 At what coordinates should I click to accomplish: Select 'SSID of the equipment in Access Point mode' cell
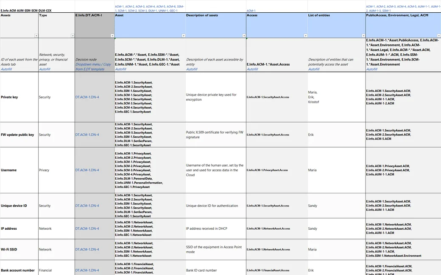216,250
